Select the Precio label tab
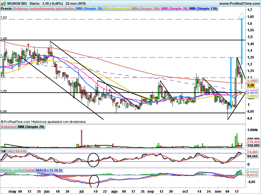This screenshot has width=261, height=194. (x=6, y=9)
